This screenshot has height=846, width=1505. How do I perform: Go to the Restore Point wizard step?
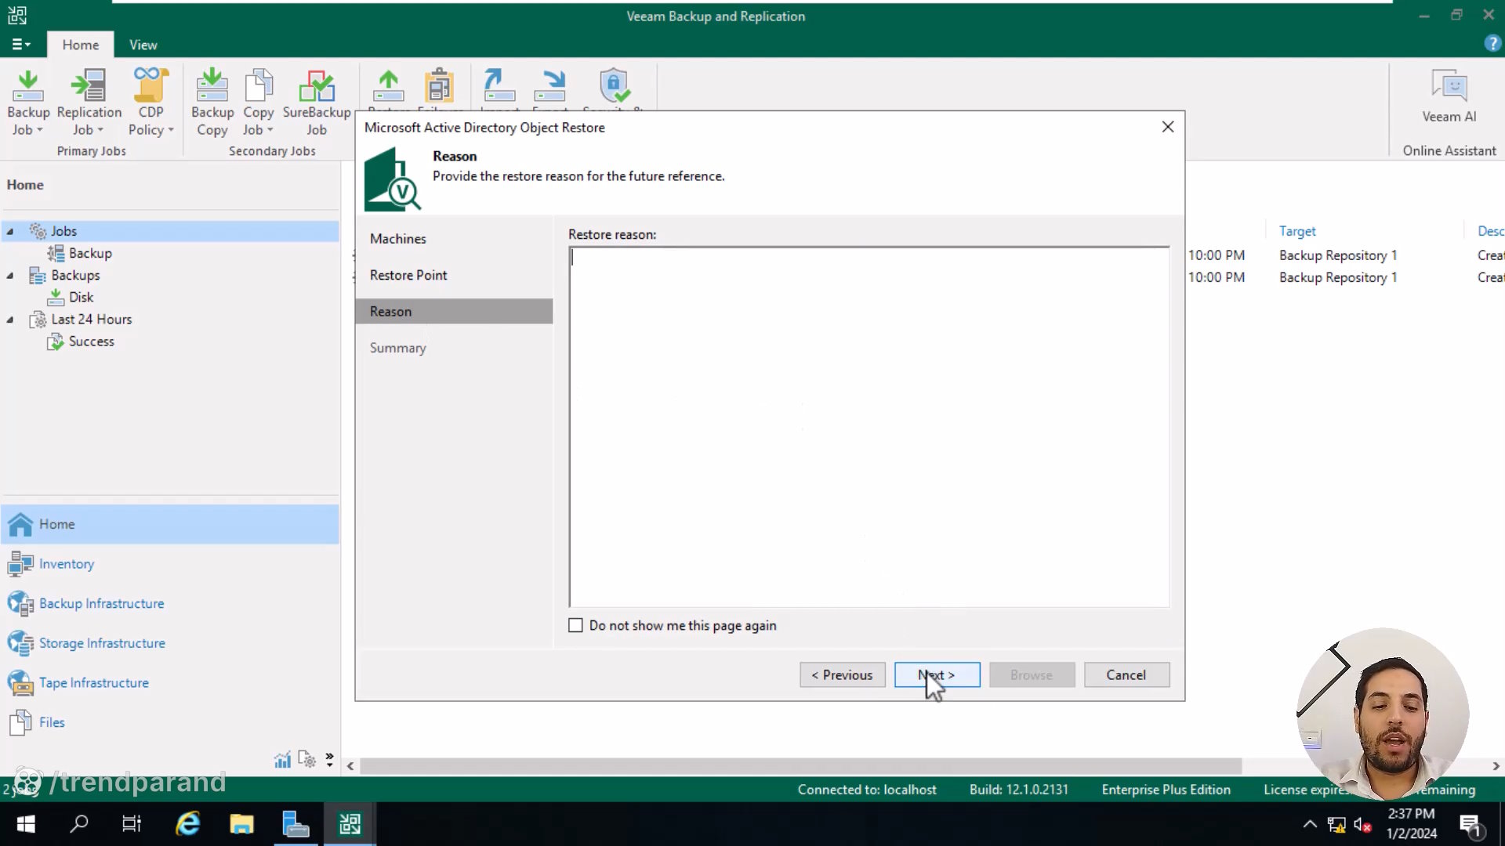coord(408,275)
